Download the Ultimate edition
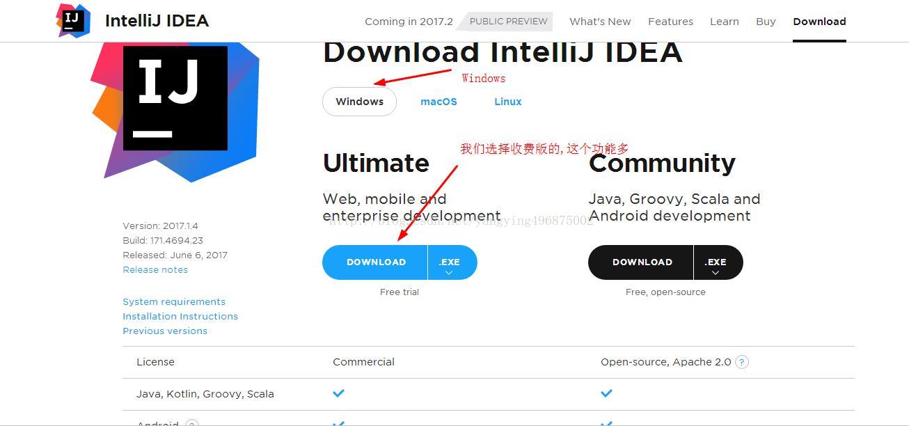 point(375,262)
